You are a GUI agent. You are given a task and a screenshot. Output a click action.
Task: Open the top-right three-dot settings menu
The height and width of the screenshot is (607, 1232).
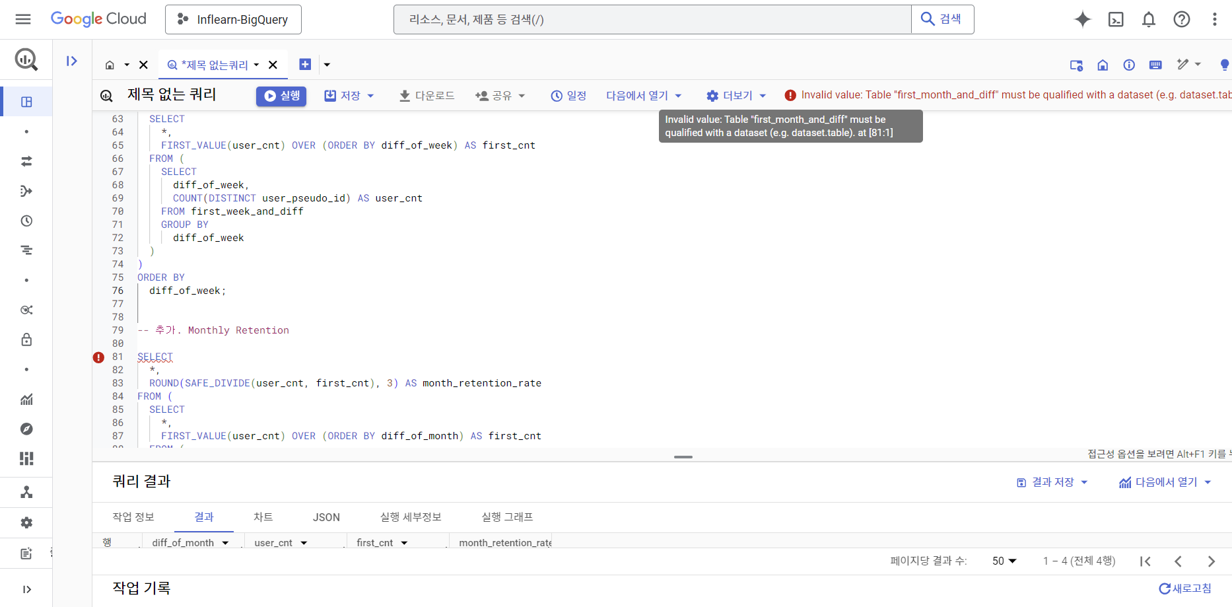click(1215, 19)
